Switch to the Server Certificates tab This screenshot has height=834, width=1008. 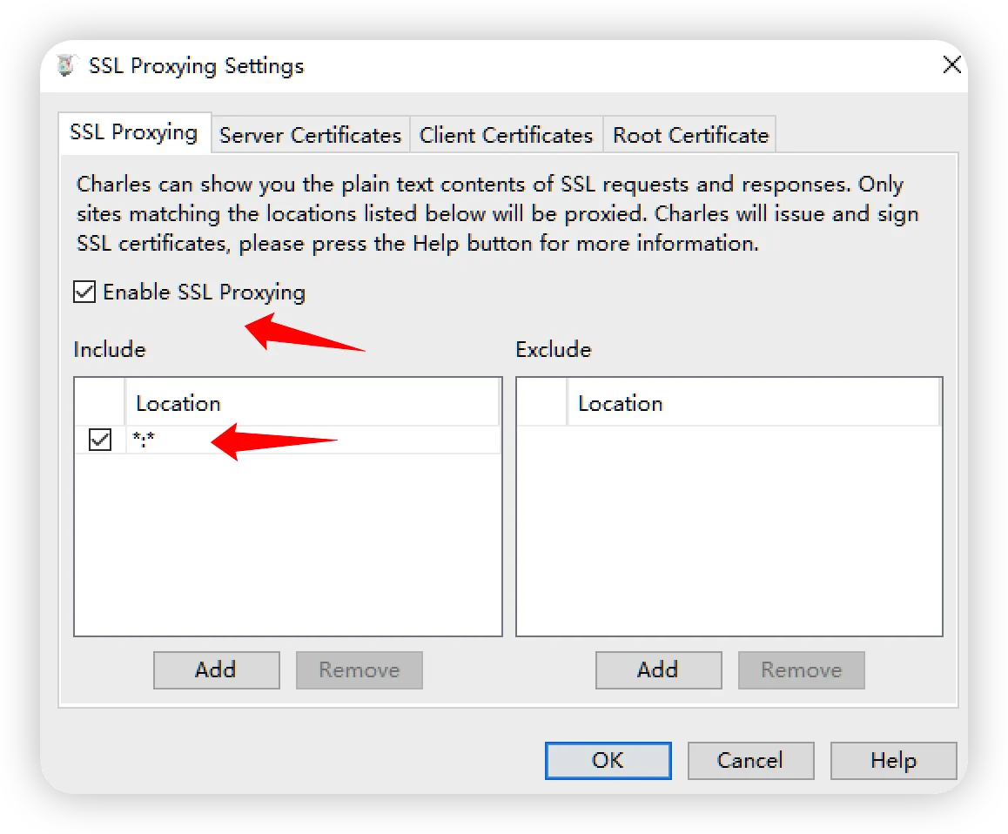pyautogui.click(x=310, y=136)
